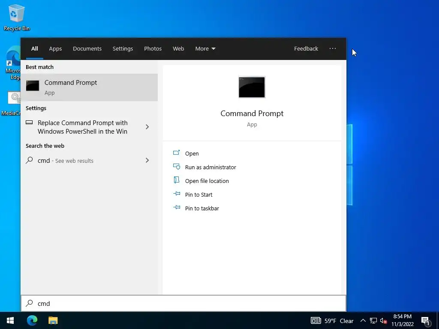Expand arrow next to cmd web results
The image size is (439, 329).
pyautogui.click(x=147, y=160)
